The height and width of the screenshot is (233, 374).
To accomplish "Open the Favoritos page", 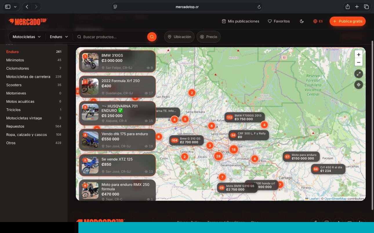I will point(279,21).
